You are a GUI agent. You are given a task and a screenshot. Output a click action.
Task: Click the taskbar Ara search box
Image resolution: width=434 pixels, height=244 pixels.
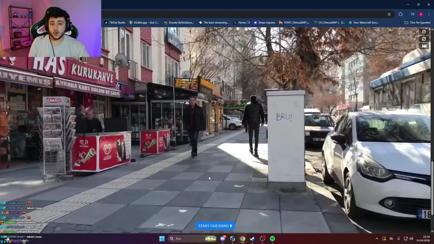(193, 239)
